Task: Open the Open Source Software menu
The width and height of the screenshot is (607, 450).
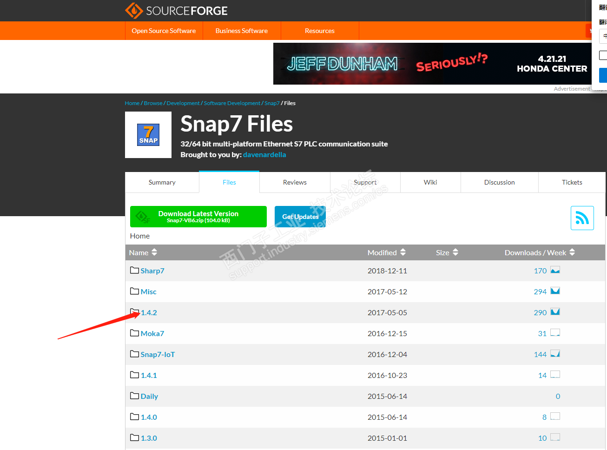Action: click(x=164, y=31)
